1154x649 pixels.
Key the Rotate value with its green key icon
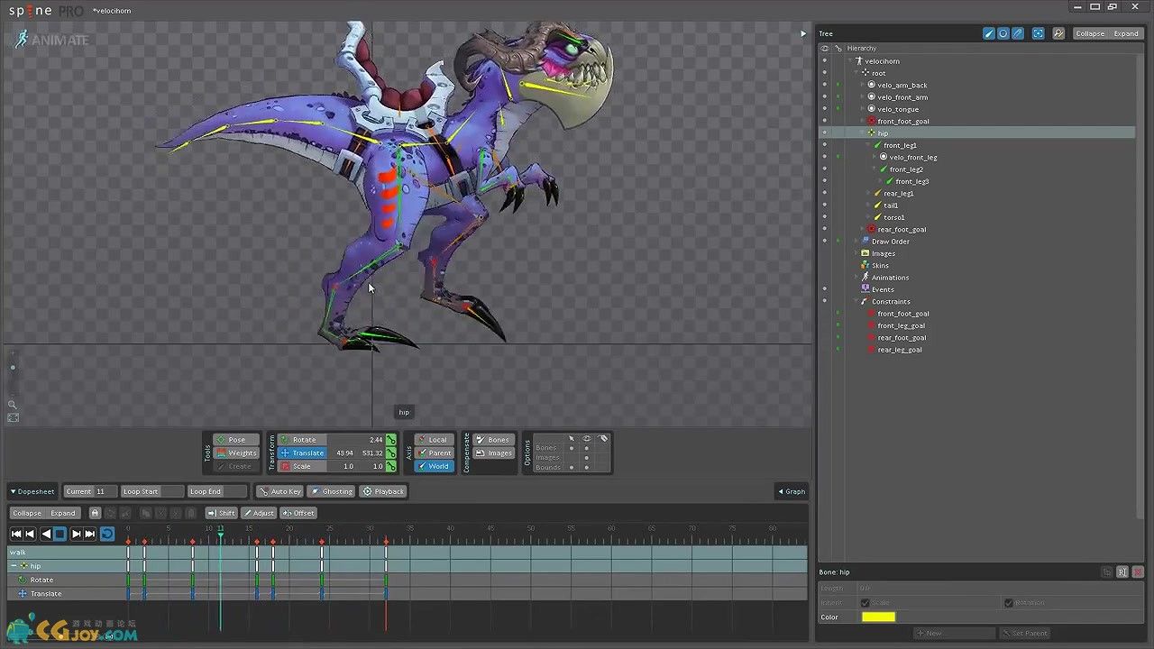point(390,440)
